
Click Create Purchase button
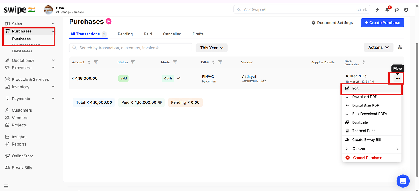click(382, 22)
